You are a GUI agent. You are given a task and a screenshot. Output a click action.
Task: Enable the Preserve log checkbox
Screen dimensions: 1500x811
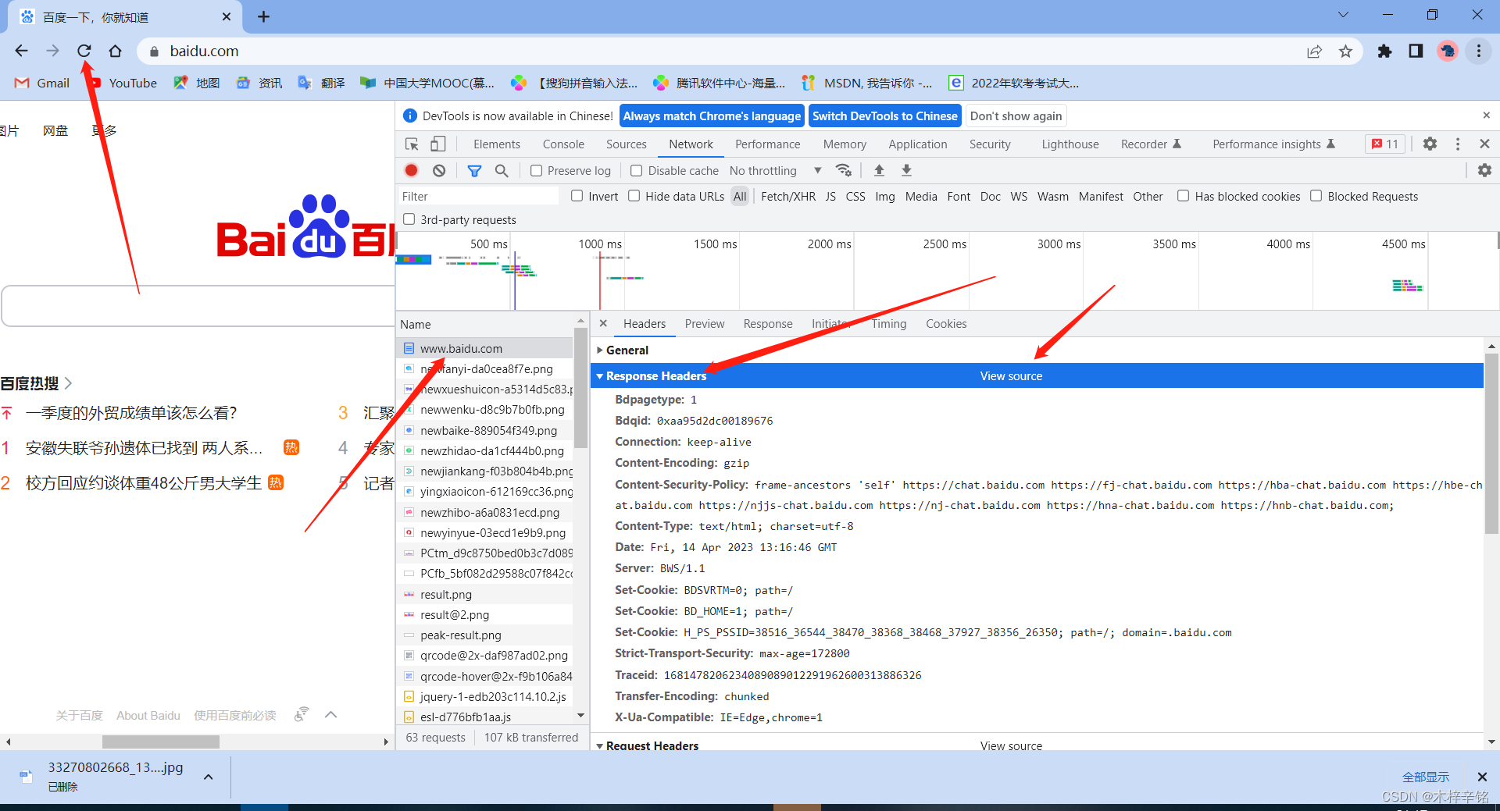[x=536, y=170]
